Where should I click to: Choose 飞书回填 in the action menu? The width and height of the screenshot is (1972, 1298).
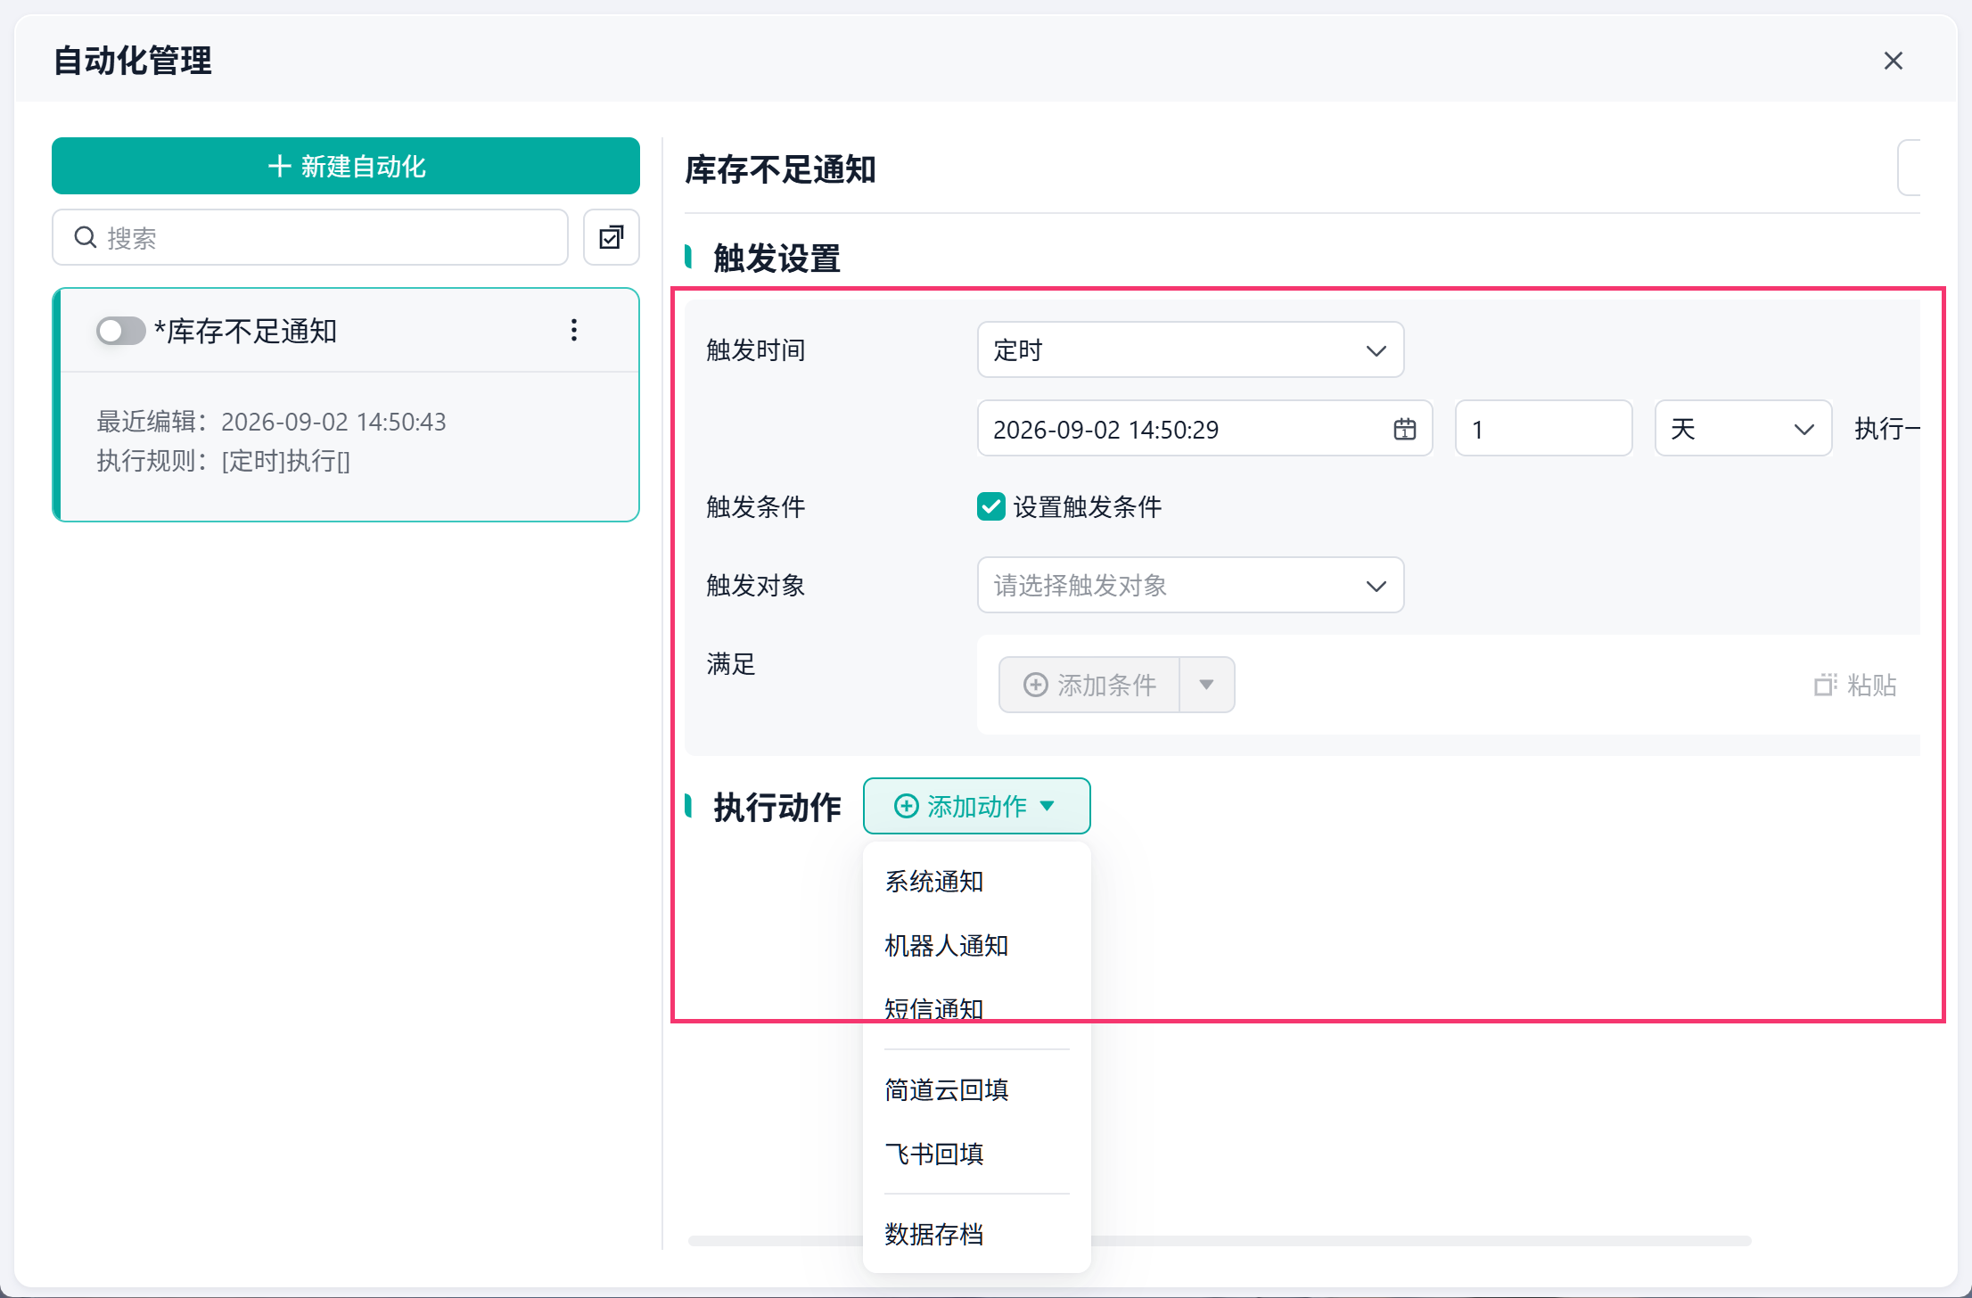(x=976, y=1154)
